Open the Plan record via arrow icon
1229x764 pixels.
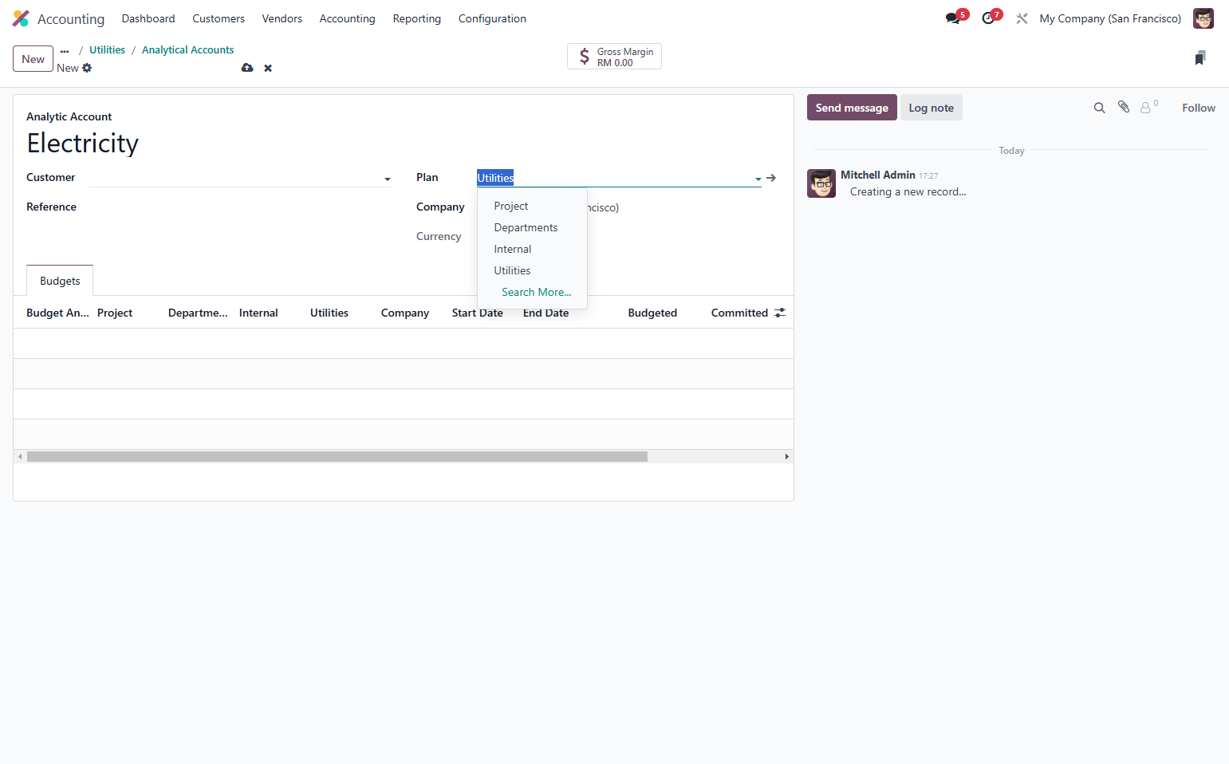(771, 178)
